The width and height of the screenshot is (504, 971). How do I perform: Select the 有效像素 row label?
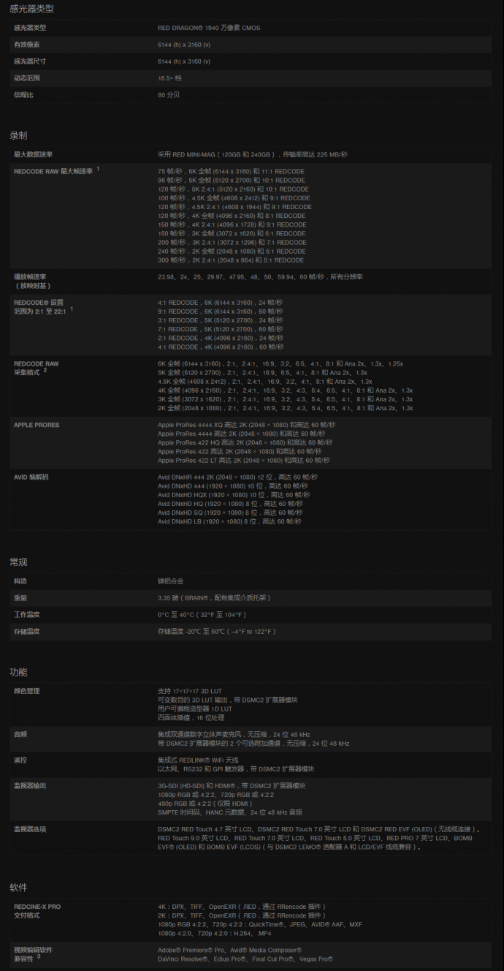point(26,45)
